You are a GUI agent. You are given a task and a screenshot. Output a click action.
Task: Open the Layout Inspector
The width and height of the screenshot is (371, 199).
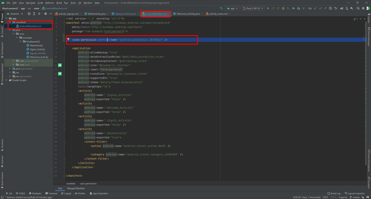(x=354, y=193)
